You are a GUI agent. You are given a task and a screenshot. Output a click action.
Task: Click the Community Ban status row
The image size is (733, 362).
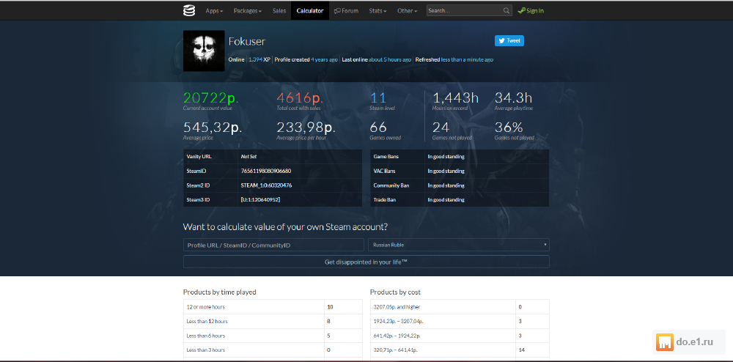[x=460, y=185]
